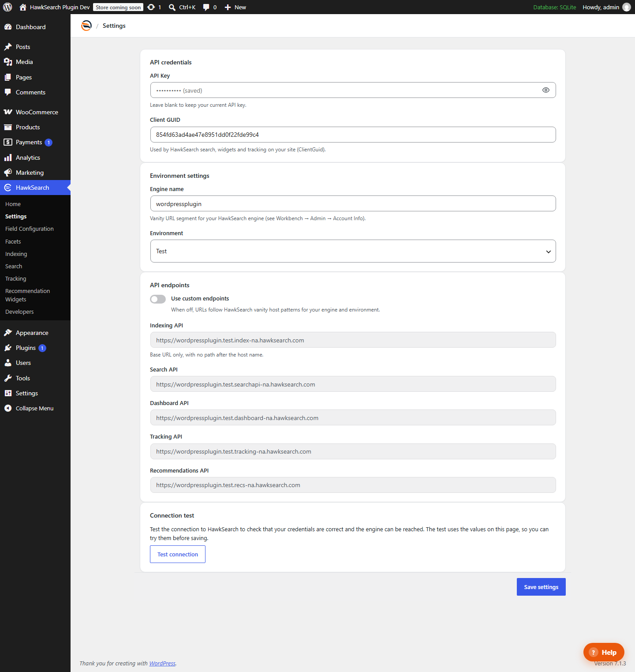Image resolution: width=635 pixels, height=672 pixels.
Task: Click the Pages icon in sidebar
Action: click(x=8, y=77)
